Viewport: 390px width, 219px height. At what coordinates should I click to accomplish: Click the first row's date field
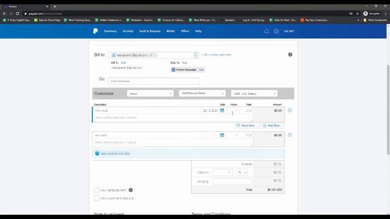click(x=210, y=111)
